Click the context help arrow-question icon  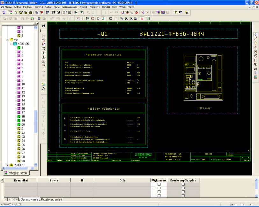point(180,12)
